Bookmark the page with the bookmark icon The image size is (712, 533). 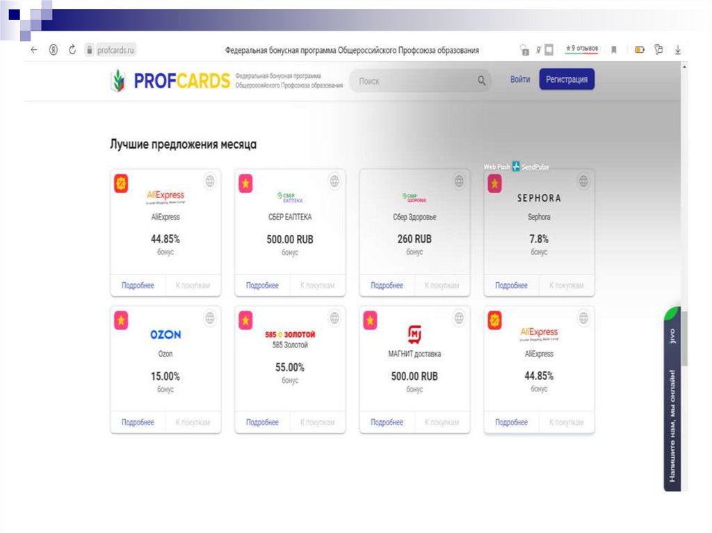614,50
